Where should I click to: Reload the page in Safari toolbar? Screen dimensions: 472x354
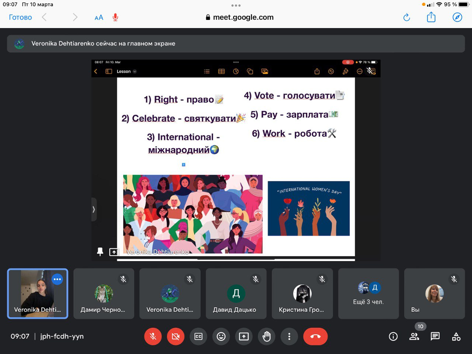click(x=407, y=17)
